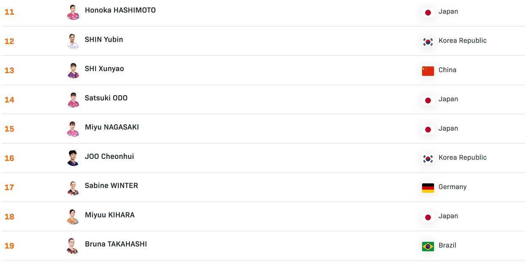Click rank number 17
525x263 pixels.
[x=9, y=188]
